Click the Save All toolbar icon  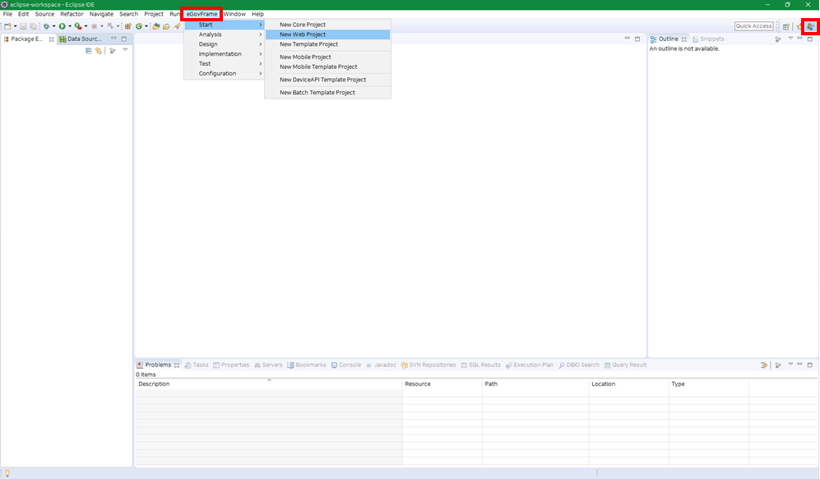(34, 26)
